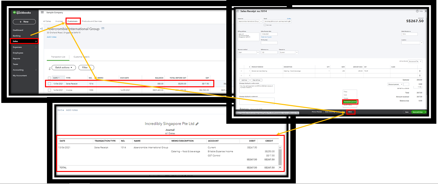Click the collapse-panel arrow icon left of customer name
Screen dimensions: 438x184
coord(41,29)
